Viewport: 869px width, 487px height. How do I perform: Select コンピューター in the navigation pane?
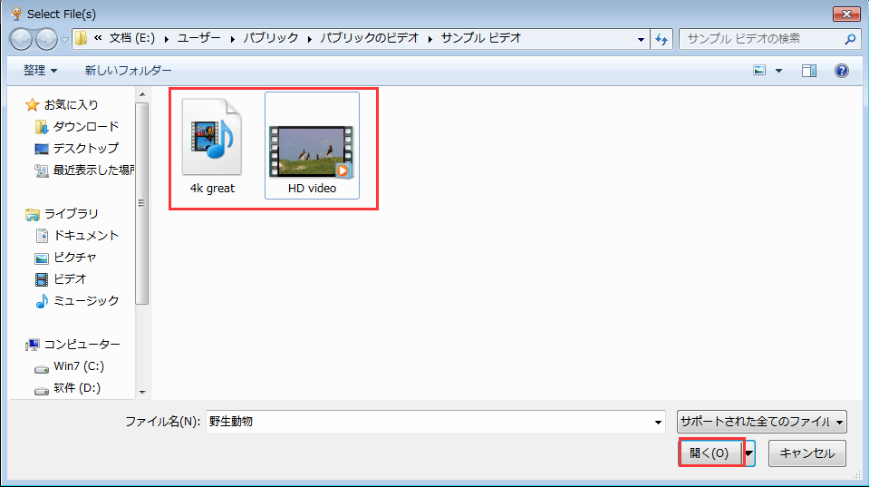[82, 345]
